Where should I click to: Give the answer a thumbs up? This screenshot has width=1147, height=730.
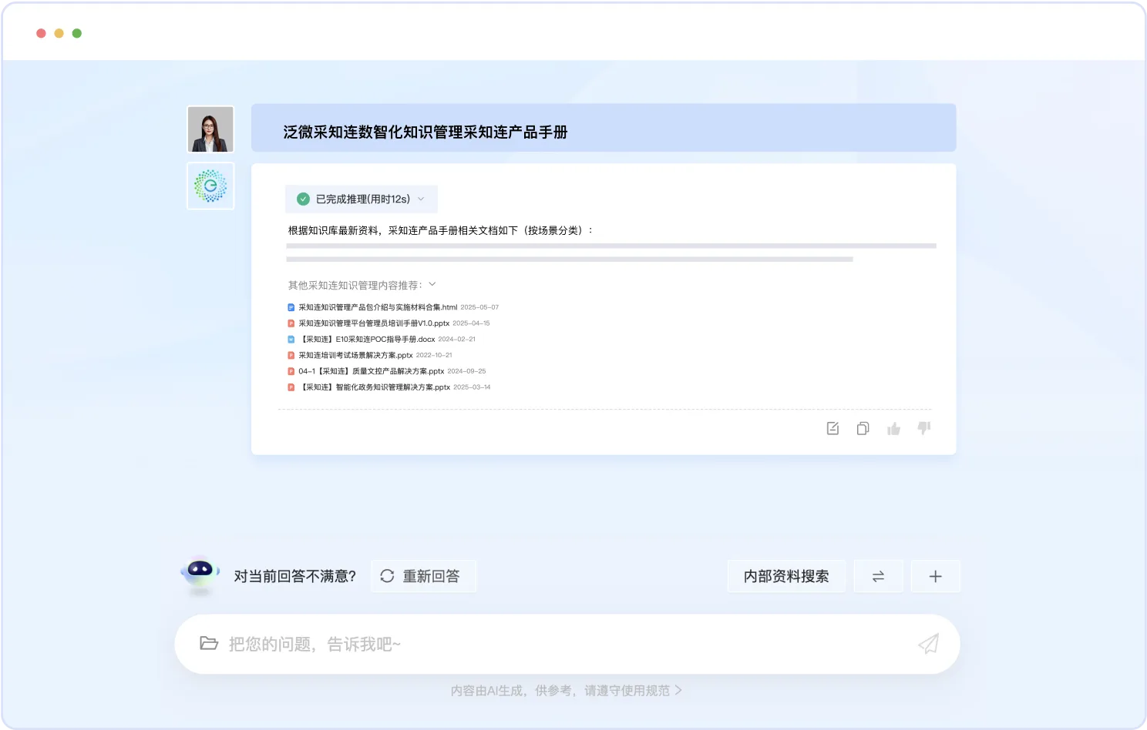893,428
